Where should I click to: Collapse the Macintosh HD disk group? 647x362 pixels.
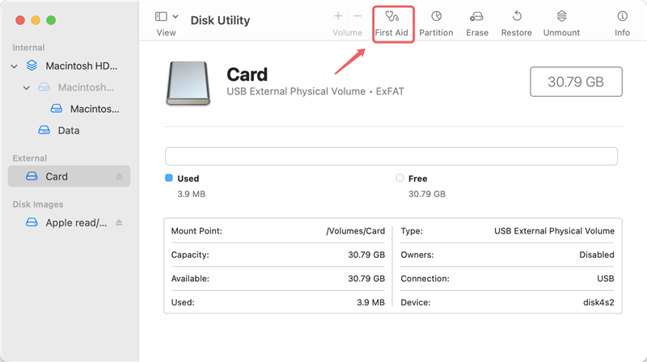15,65
